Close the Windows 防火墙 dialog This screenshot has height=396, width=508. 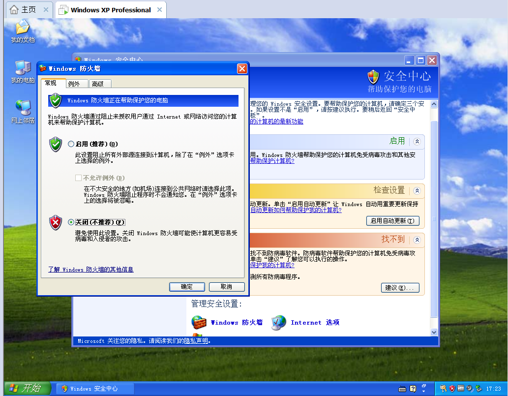[242, 69]
